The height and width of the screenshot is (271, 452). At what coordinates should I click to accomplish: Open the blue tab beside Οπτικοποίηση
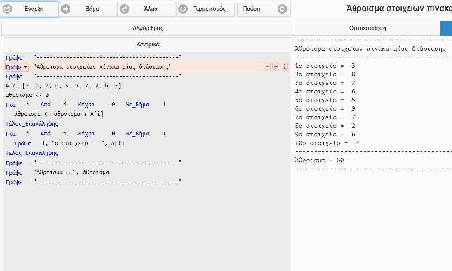click(x=446, y=28)
